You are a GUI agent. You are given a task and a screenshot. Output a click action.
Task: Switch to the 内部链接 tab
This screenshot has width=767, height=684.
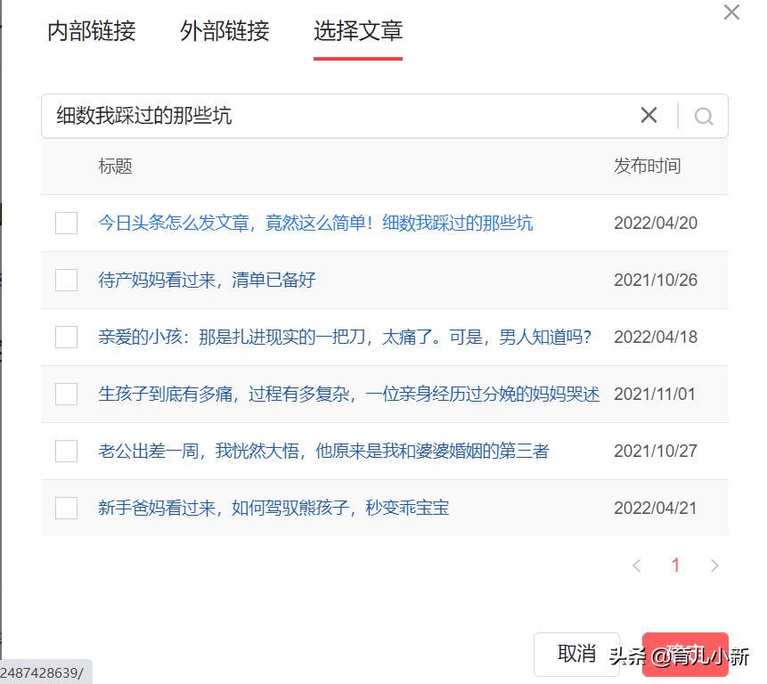point(91,32)
